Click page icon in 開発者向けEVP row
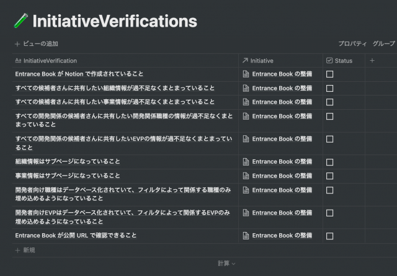This screenshot has width=397, height=276. [246, 213]
